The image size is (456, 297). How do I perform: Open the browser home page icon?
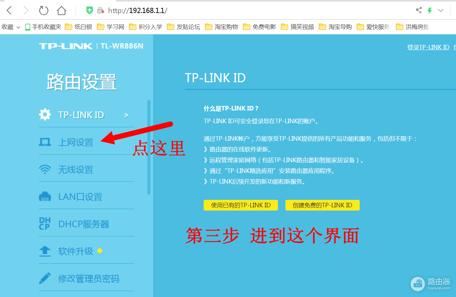tap(61, 10)
